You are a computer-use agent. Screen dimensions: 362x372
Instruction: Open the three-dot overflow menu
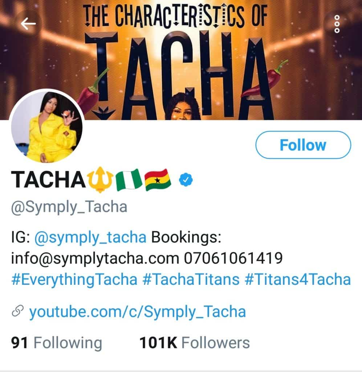click(x=337, y=24)
